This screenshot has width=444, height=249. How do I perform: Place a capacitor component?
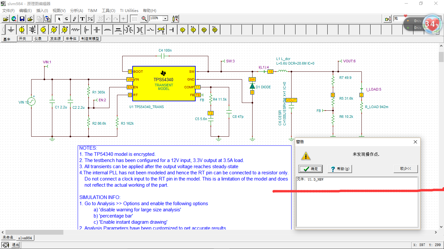pyautogui.click(x=97, y=30)
